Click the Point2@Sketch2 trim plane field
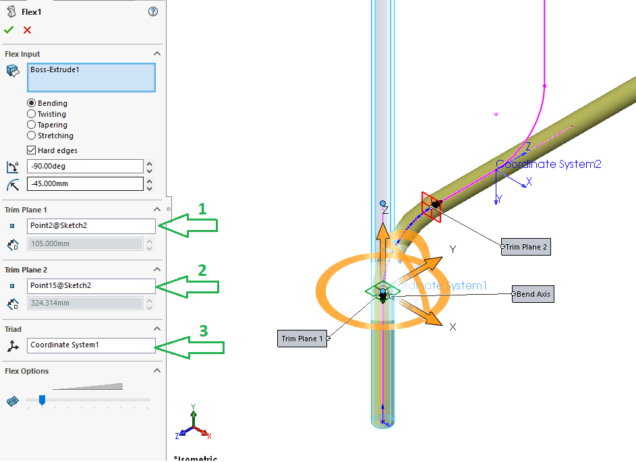636x462 pixels. [x=91, y=226]
